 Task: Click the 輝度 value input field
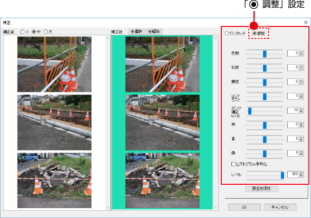point(293,82)
